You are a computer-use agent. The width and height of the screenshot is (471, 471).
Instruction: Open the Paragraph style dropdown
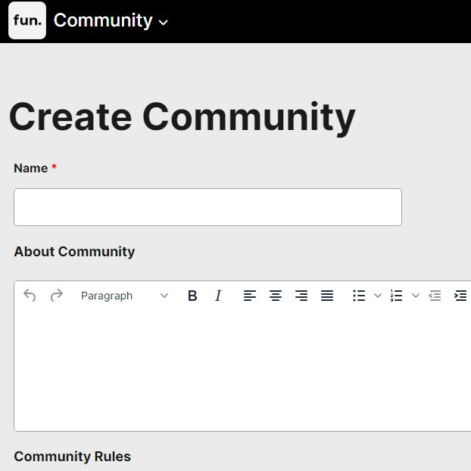[x=124, y=296]
